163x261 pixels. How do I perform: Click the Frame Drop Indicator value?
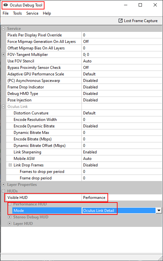(x=122, y=87)
